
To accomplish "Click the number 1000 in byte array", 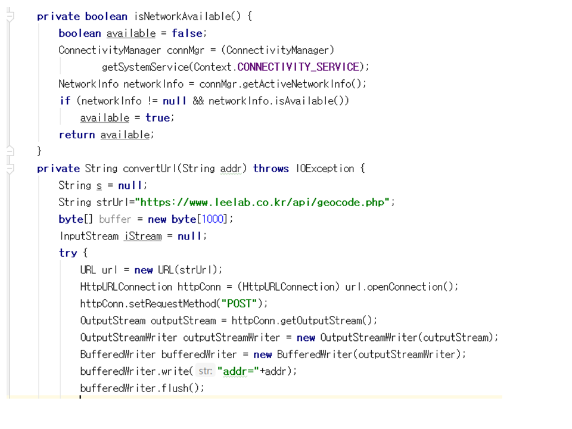I will (x=214, y=219).
